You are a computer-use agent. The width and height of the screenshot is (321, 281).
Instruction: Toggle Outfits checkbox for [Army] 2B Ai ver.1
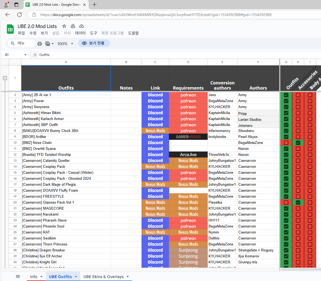tap(286, 95)
